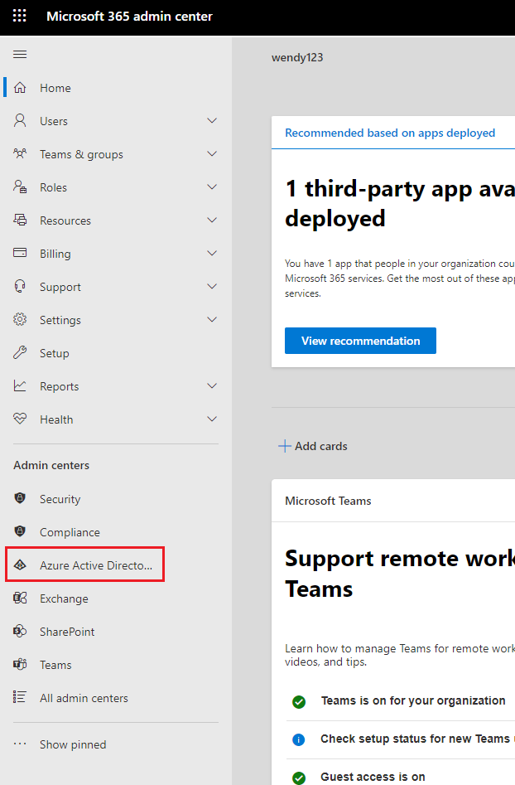Expand the Reports chevron
Image resolution: width=515 pixels, height=785 pixels.
(x=212, y=386)
